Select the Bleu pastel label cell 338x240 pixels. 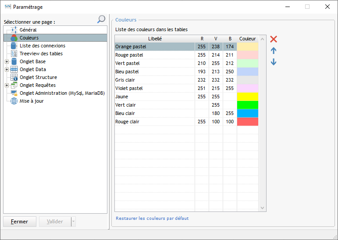(x=155, y=72)
